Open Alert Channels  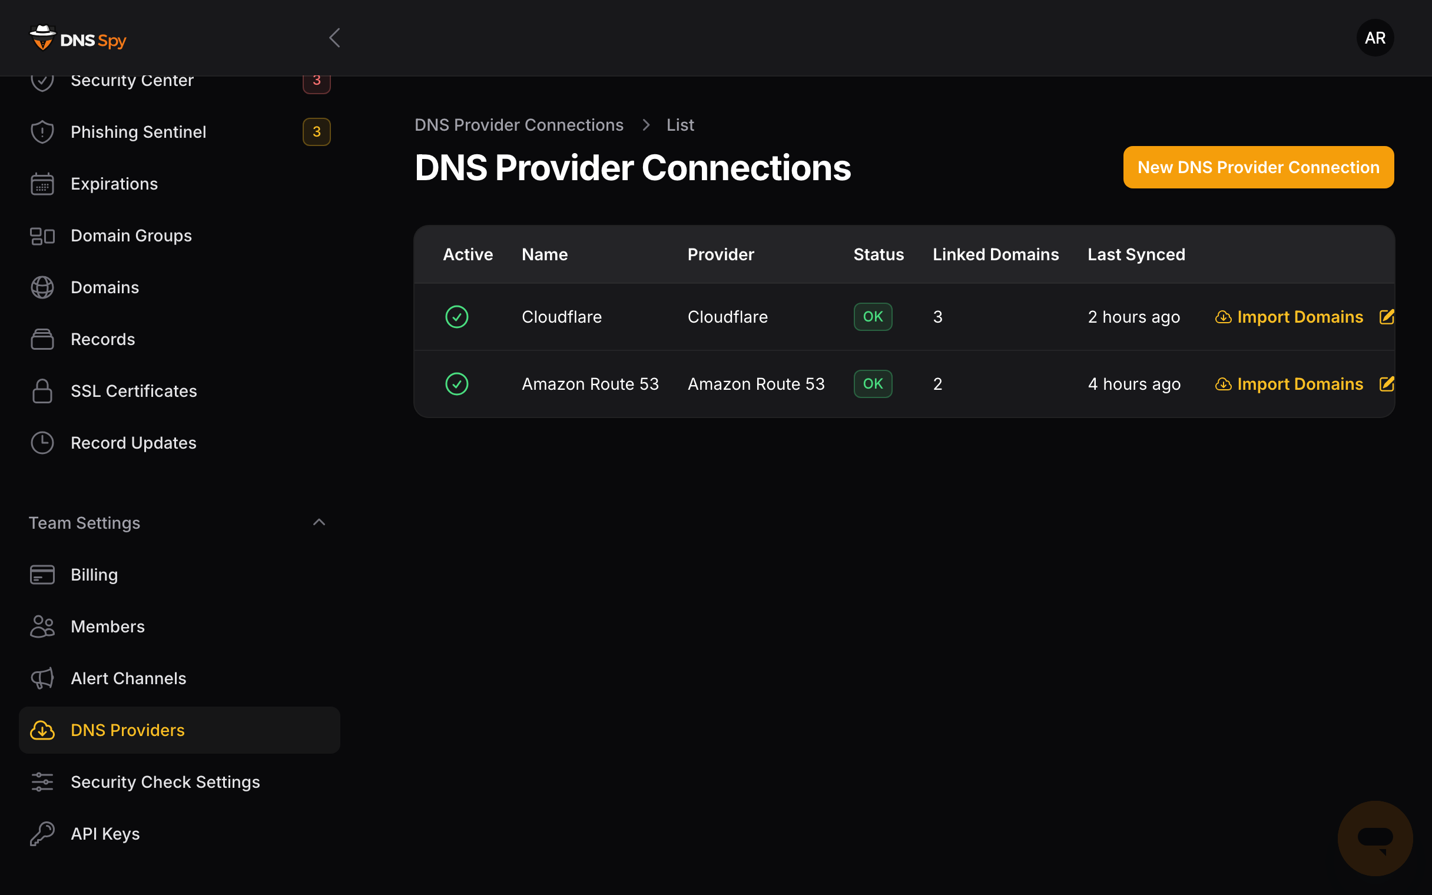180,678
